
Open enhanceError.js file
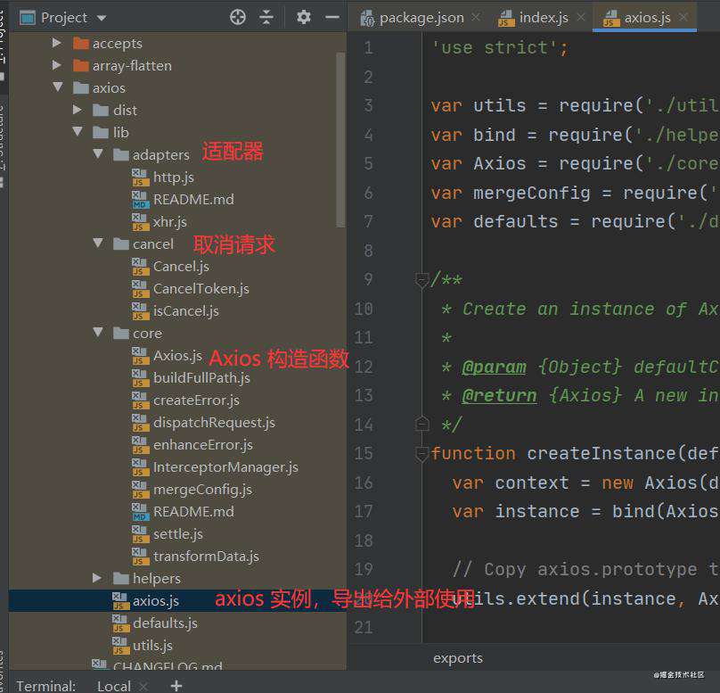[x=203, y=445]
